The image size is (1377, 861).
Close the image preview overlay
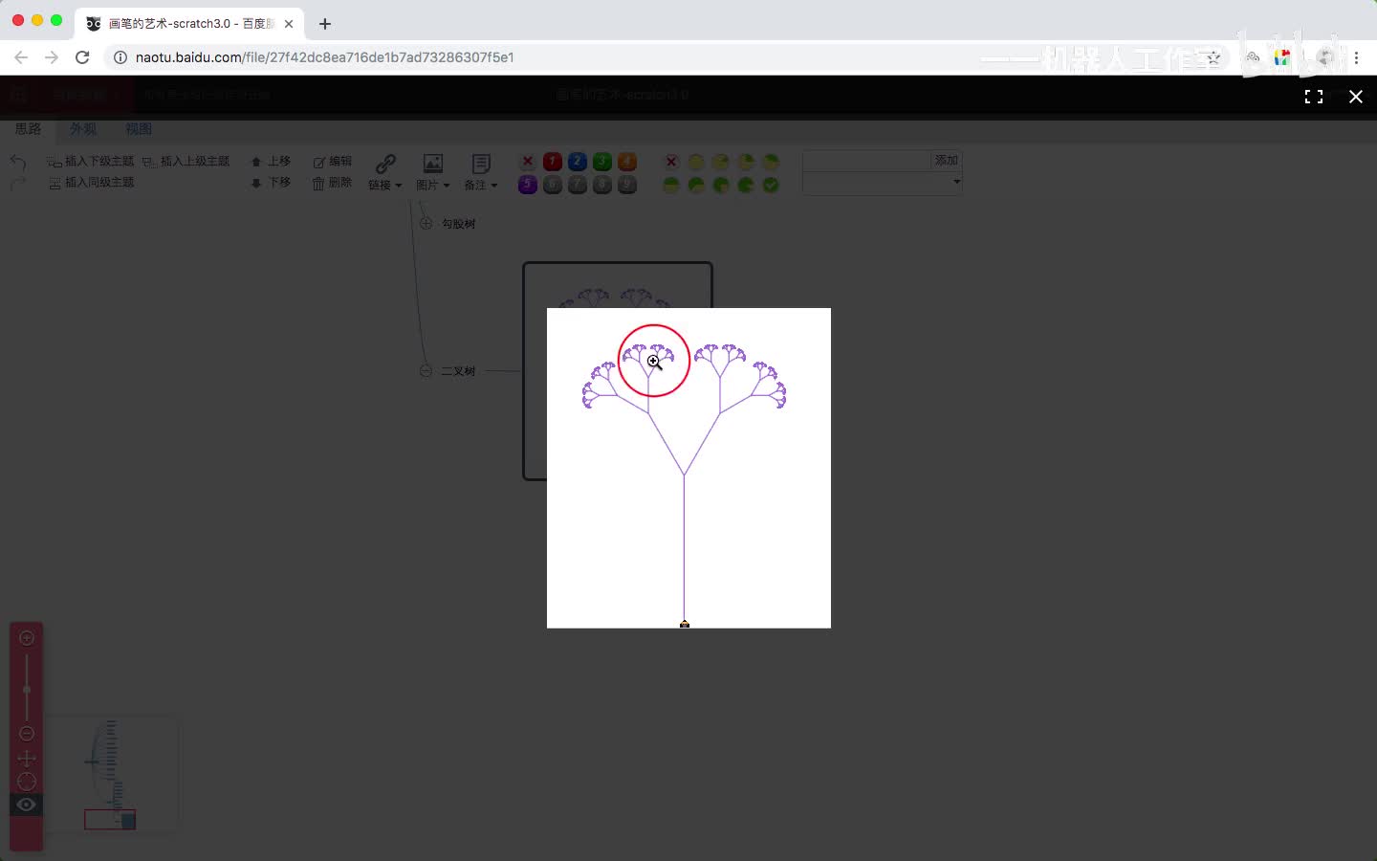pyautogui.click(x=1356, y=97)
